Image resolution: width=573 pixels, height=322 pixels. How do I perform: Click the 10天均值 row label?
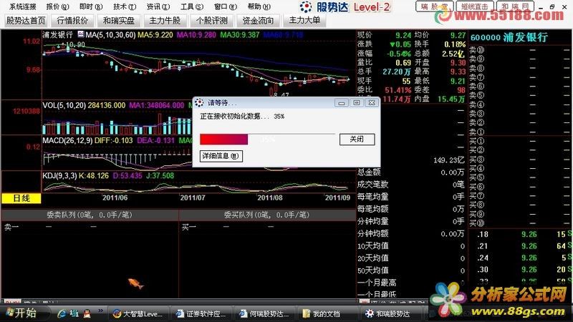pos(372,246)
